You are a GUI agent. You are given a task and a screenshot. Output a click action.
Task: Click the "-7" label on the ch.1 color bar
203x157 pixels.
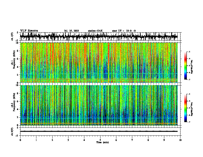click(189, 80)
